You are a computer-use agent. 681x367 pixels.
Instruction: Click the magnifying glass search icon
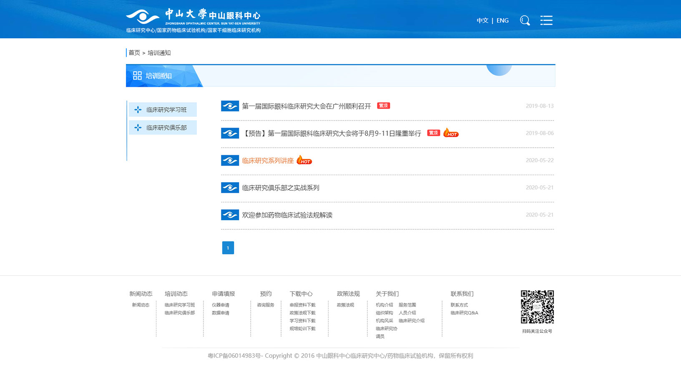[x=525, y=20]
